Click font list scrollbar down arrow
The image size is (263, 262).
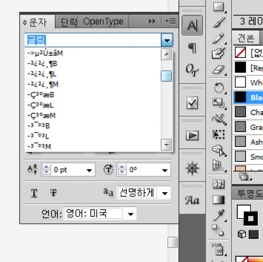[167, 144]
